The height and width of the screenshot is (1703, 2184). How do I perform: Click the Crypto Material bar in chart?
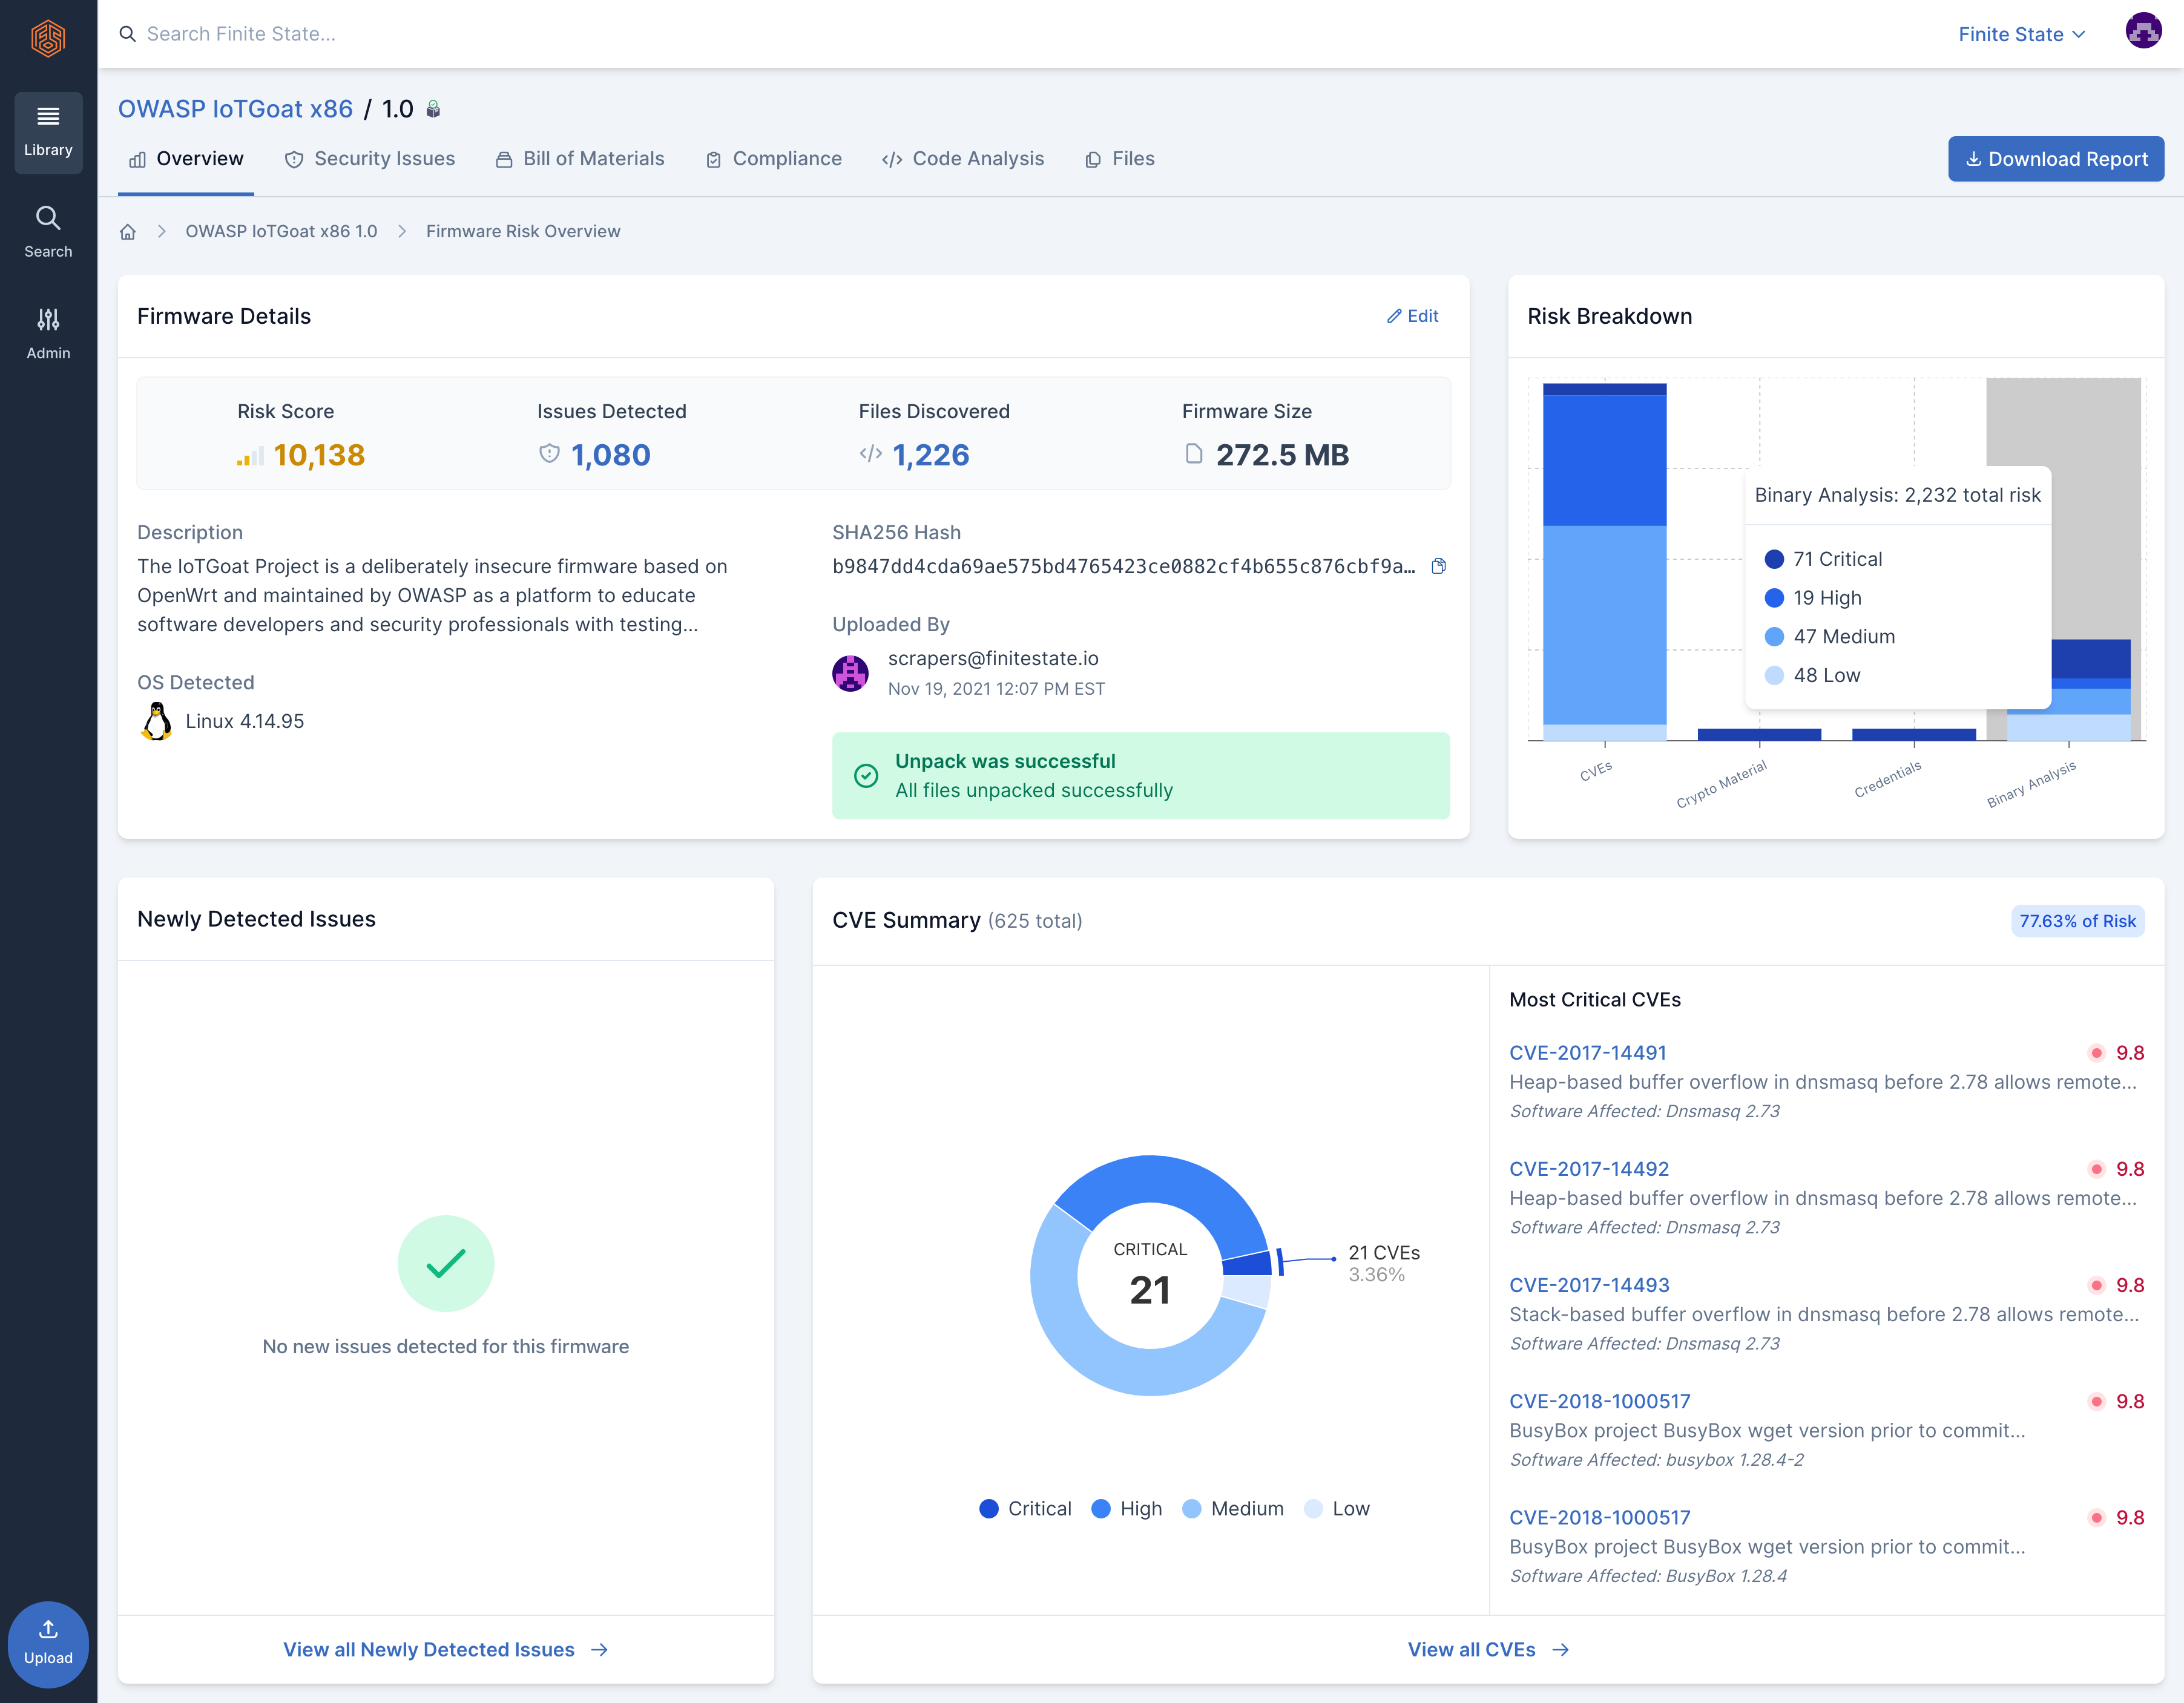coord(1759,734)
